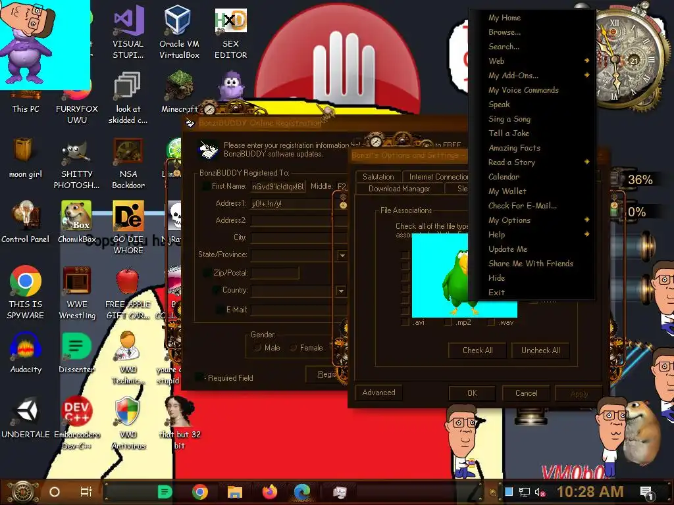Viewport: 674px width, 505px height.
Task: Open the NSA Backdoor icon
Action: point(128,164)
